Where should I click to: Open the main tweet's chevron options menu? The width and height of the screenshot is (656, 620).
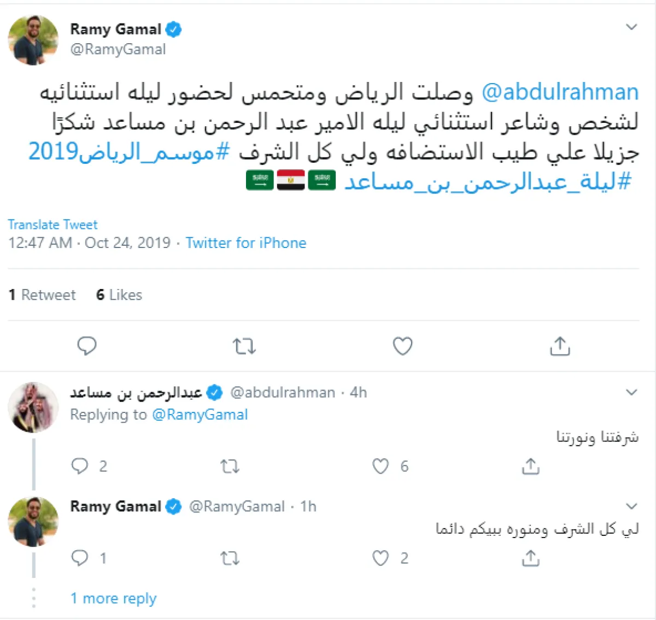point(631,27)
